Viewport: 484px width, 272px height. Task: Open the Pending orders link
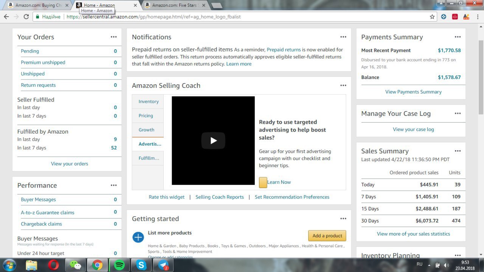tap(30, 51)
